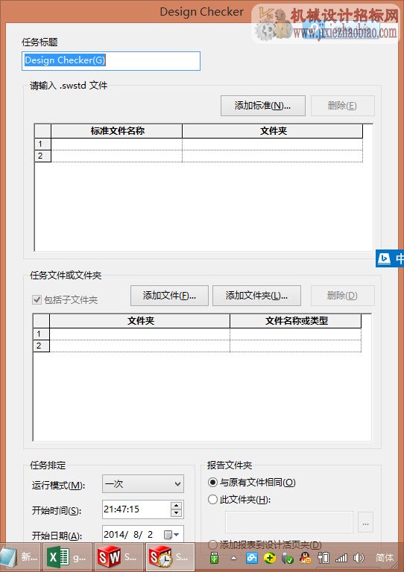Image resolution: width=404 pixels, height=572 pixels.
Task: Select 此文件夹 radio option
Action: tap(212, 499)
